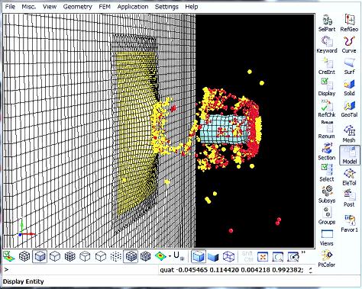Toggle perspective view cube button
The image size is (362, 289).
(x=199, y=256)
